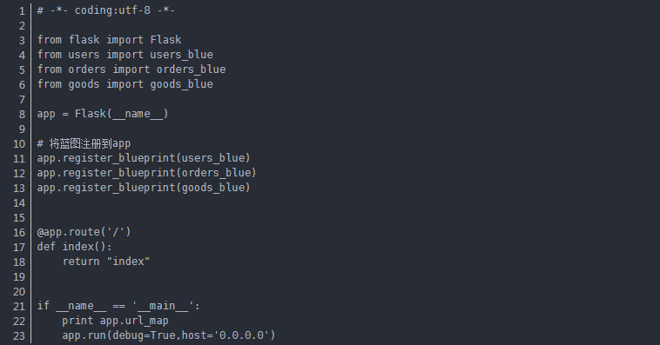Click line number 1 in the gutter
This screenshot has width=660, height=345.
coord(22,11)
